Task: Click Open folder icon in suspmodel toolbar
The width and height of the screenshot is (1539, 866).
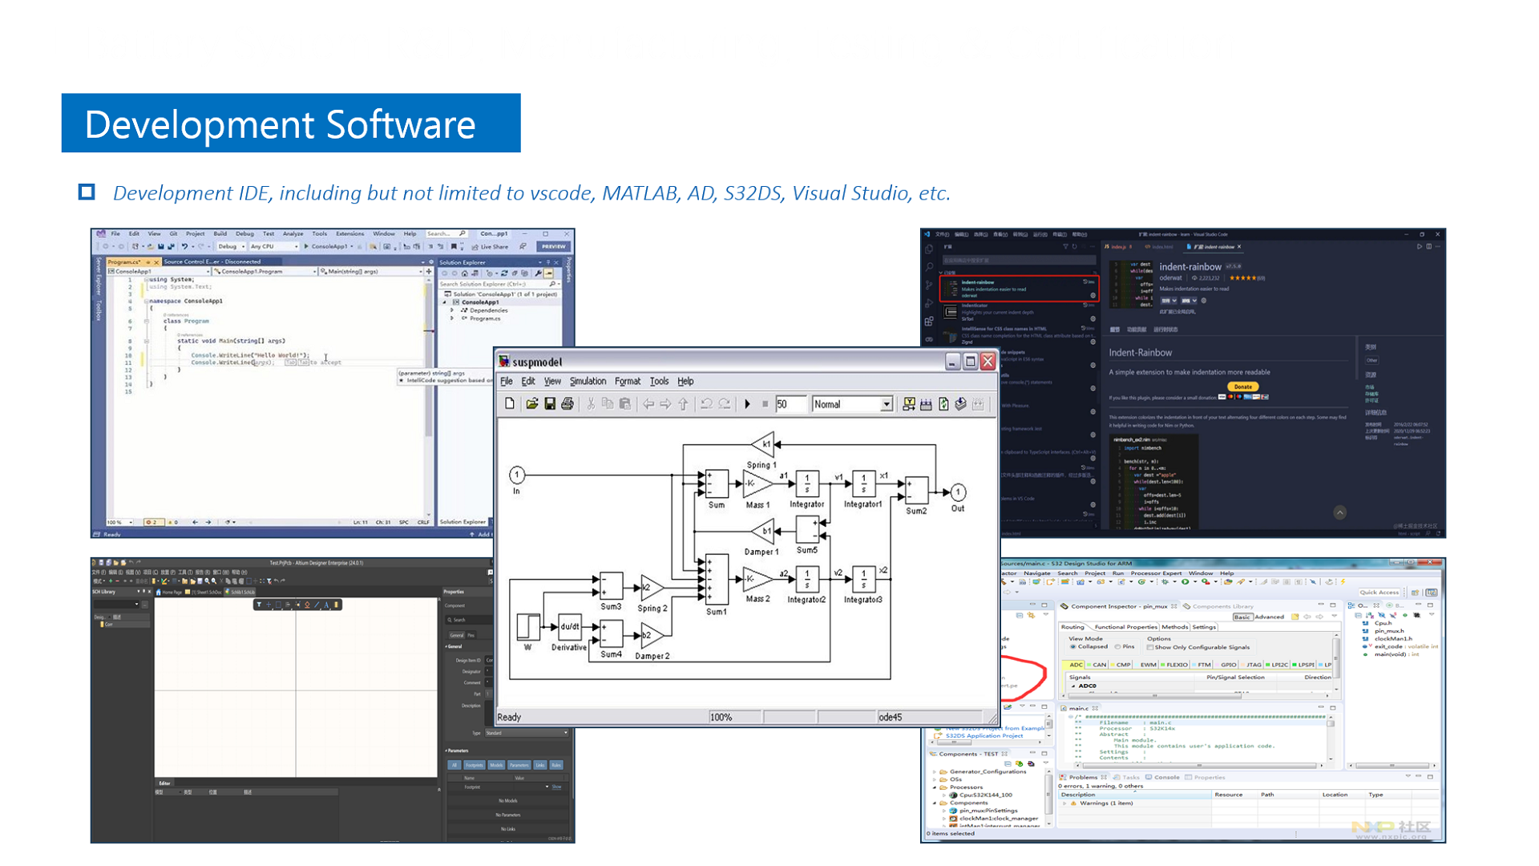Action: click(x=531, y=404)
